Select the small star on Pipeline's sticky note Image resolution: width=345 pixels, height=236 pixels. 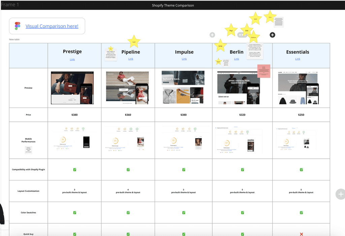coord(111,49)
